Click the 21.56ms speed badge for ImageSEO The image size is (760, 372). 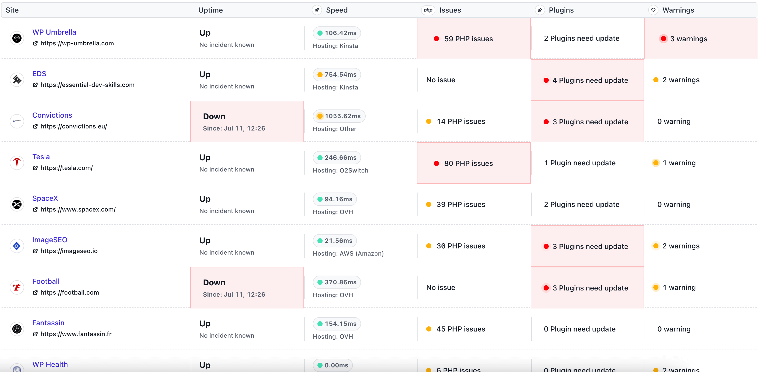pyautogui.click(x=335, y=241)
